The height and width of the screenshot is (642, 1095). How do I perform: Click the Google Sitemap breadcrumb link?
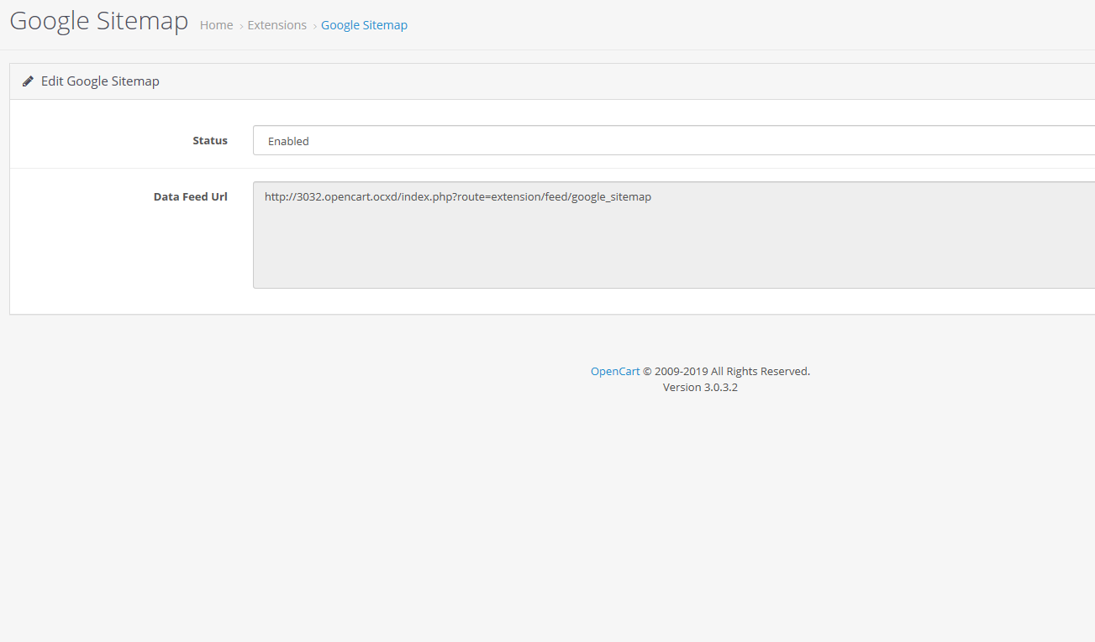tap(364, 25)
